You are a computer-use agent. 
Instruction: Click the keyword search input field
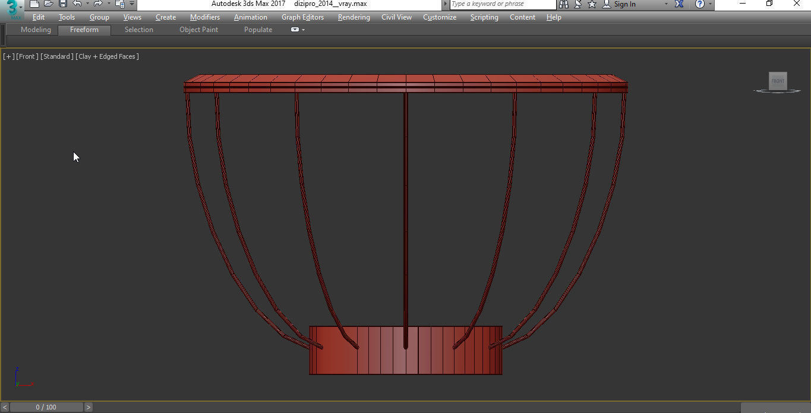point(504,4)
